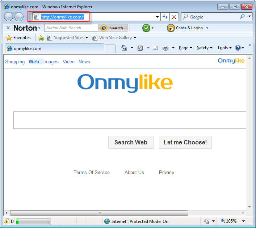Click the zoom magnifier 105% button

click(228, 221)
